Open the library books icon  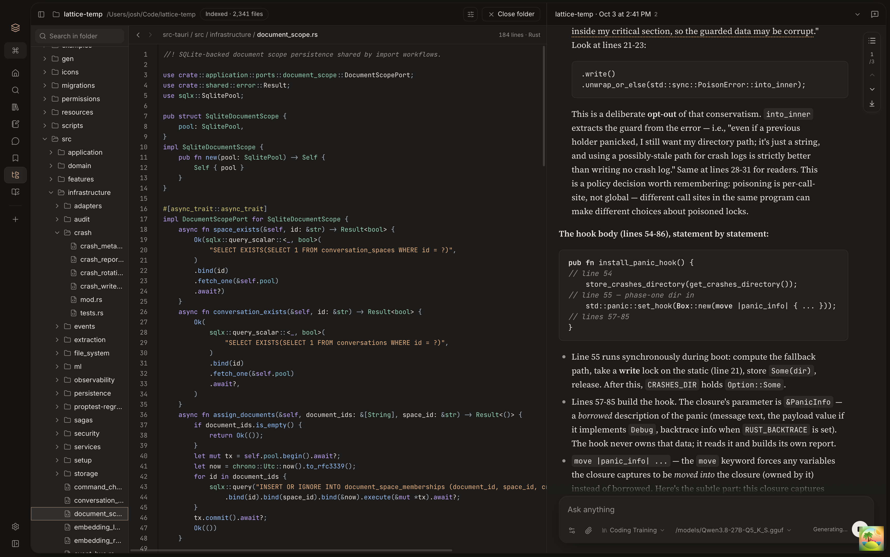[15, 107]
